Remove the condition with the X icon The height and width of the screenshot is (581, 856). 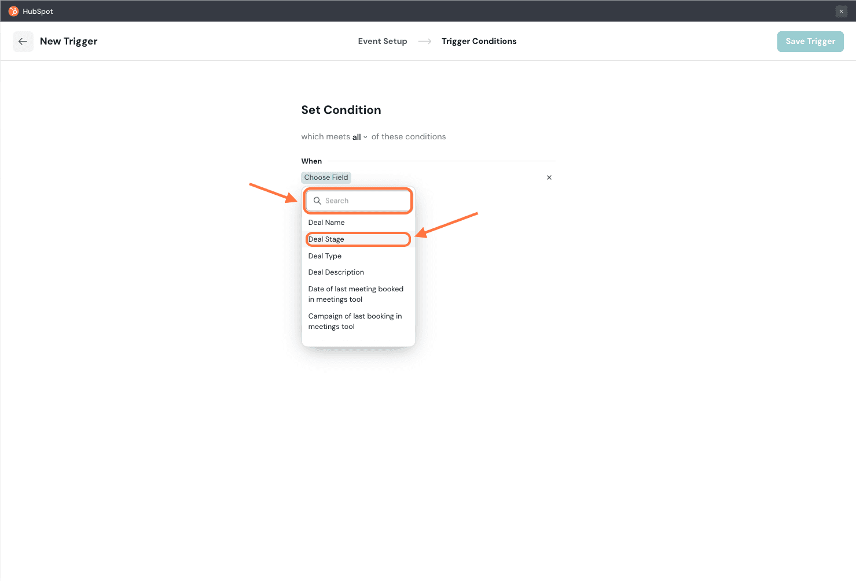click(x=549, y=177)
